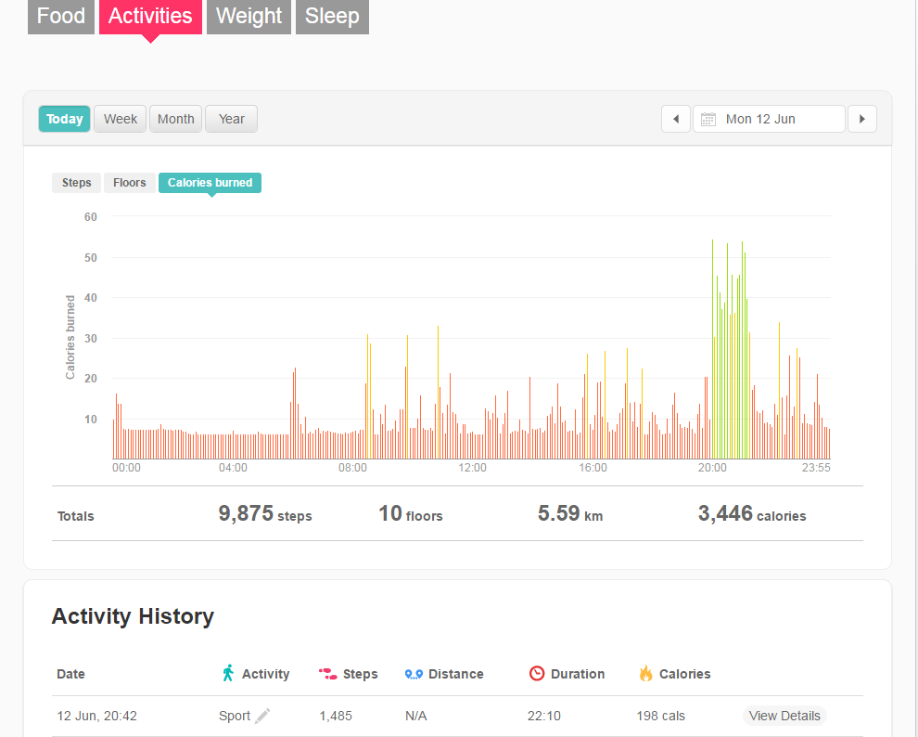This screenshot has width=918, height=737.
Task: Open the Food tab
Action: [x=61, y=17]
